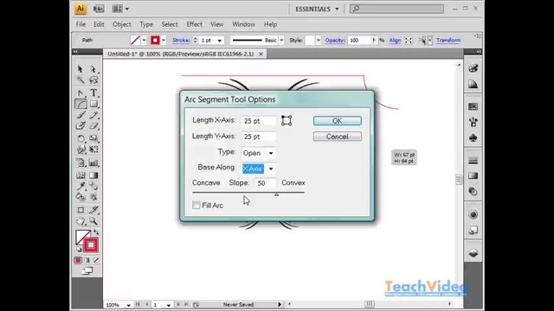Select the Symbol Sprayer tool

click(81, 162)
